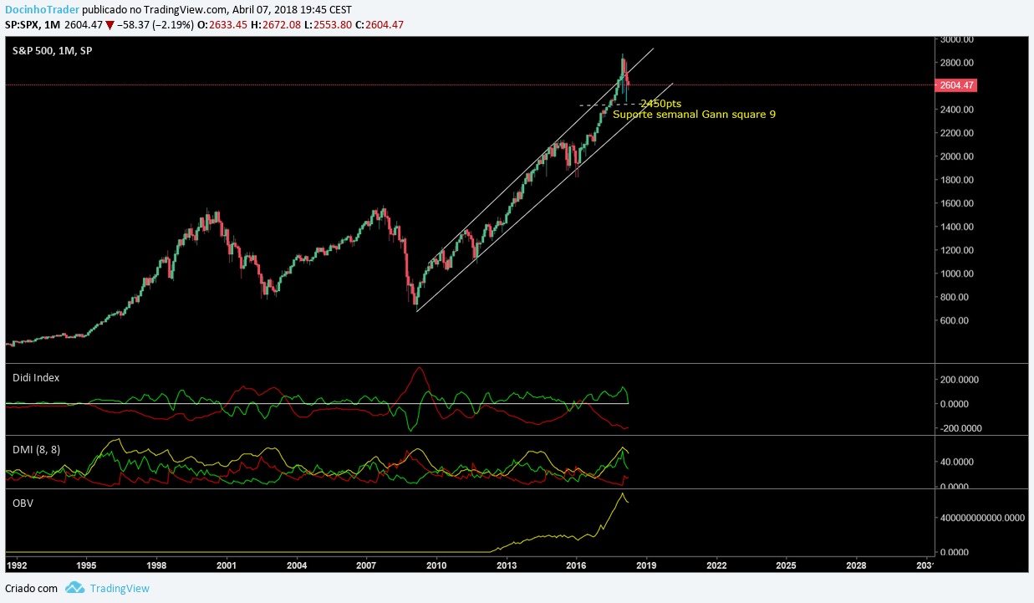1034x603 pixels.
Task: Open the TradingView link in footer
Action: pyautogui.click(x=120, y=588)
